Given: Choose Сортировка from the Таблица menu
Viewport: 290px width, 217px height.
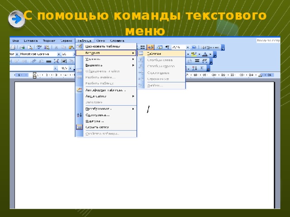Looking at the screenshot, I should [x=106, y=115].
